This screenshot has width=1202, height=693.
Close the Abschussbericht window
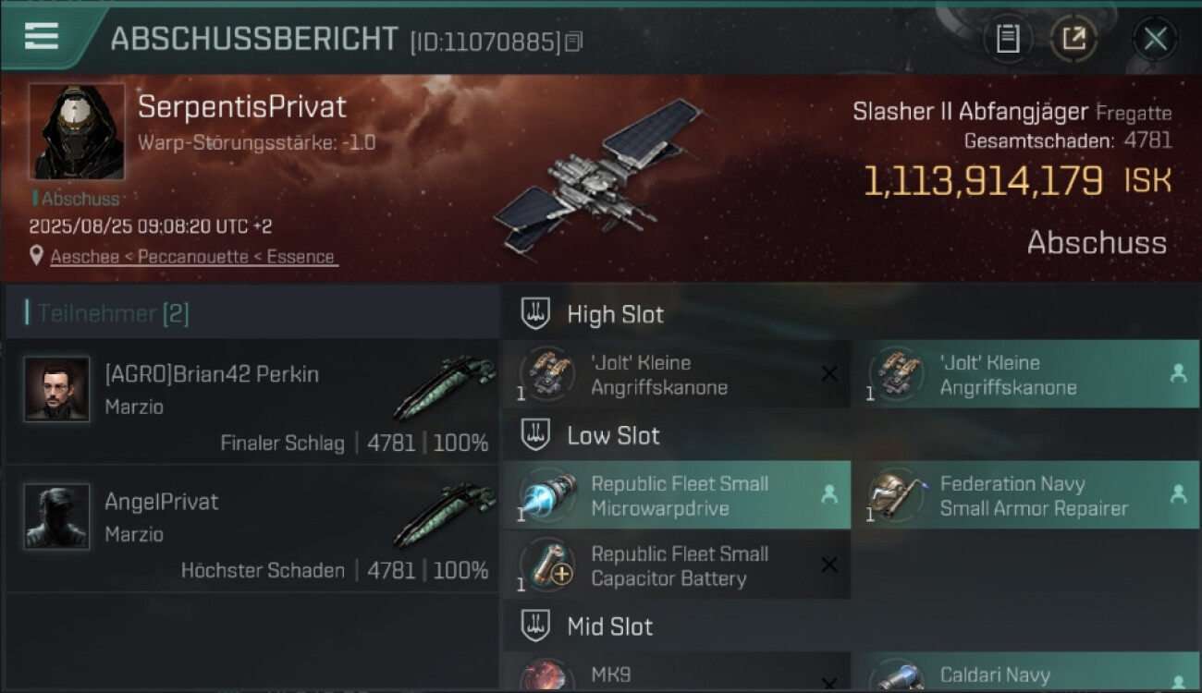(x=1155, y=39)
